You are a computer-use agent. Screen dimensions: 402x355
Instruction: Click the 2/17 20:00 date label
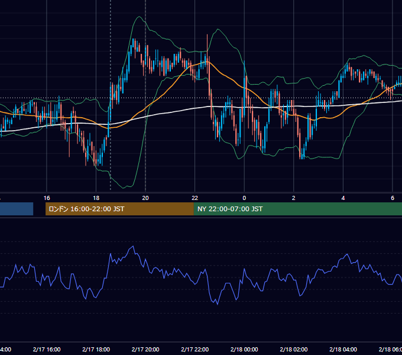(x=145, y=350)
